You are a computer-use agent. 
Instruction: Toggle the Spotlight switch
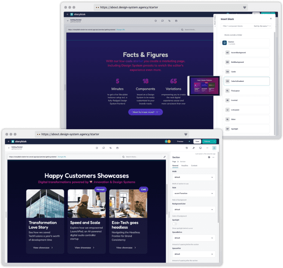175,224
